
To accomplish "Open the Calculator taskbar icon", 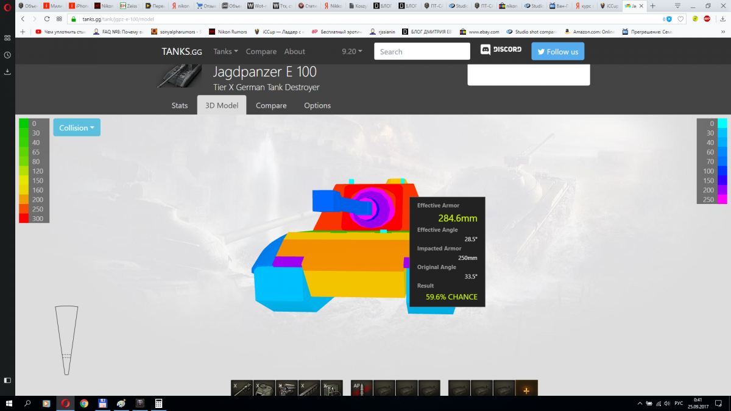I will tap(159, 403).
